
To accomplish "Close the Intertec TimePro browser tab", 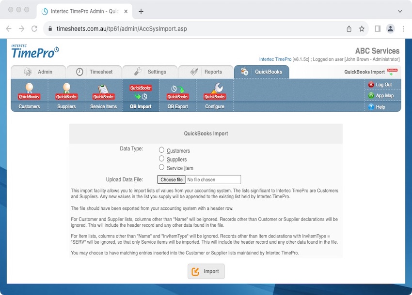I will 126,11.
